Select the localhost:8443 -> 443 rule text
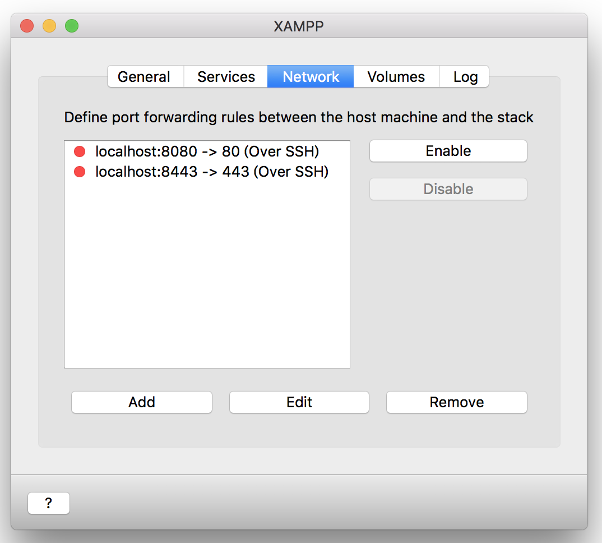602x543 pixels. tap(212, 172)
